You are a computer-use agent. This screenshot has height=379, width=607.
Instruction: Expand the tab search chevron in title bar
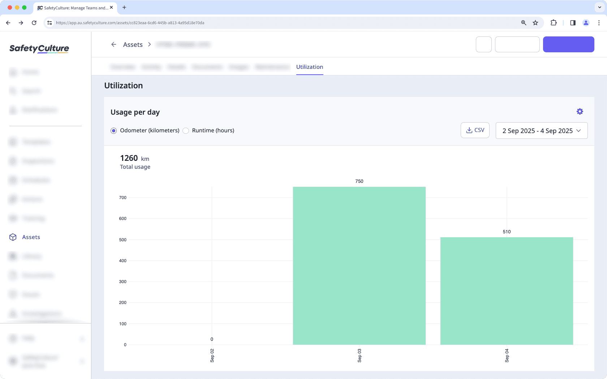599,7
